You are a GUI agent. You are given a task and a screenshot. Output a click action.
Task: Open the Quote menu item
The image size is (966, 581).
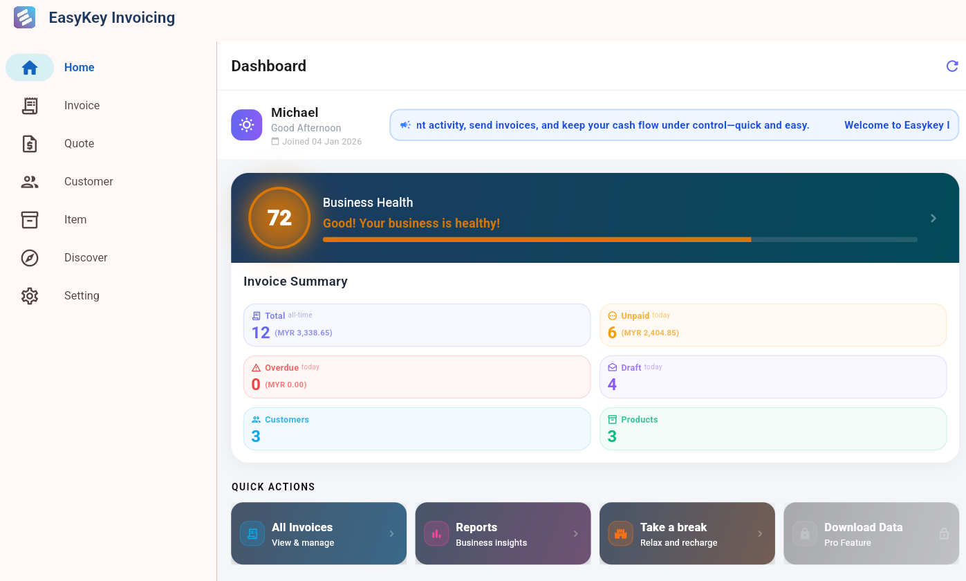click(x=109, y=143)
